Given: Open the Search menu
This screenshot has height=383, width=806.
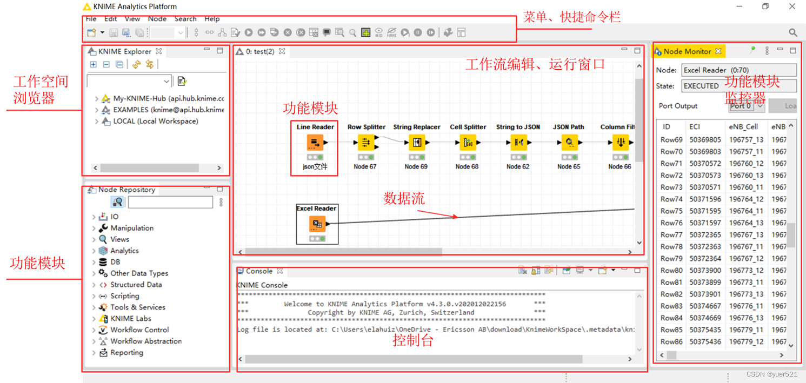Looking at the screenshot, I should pos(185,19).
